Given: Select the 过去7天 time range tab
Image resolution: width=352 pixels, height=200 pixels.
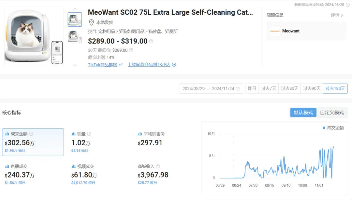Looking at the screenshot, I should pos(269,89).
